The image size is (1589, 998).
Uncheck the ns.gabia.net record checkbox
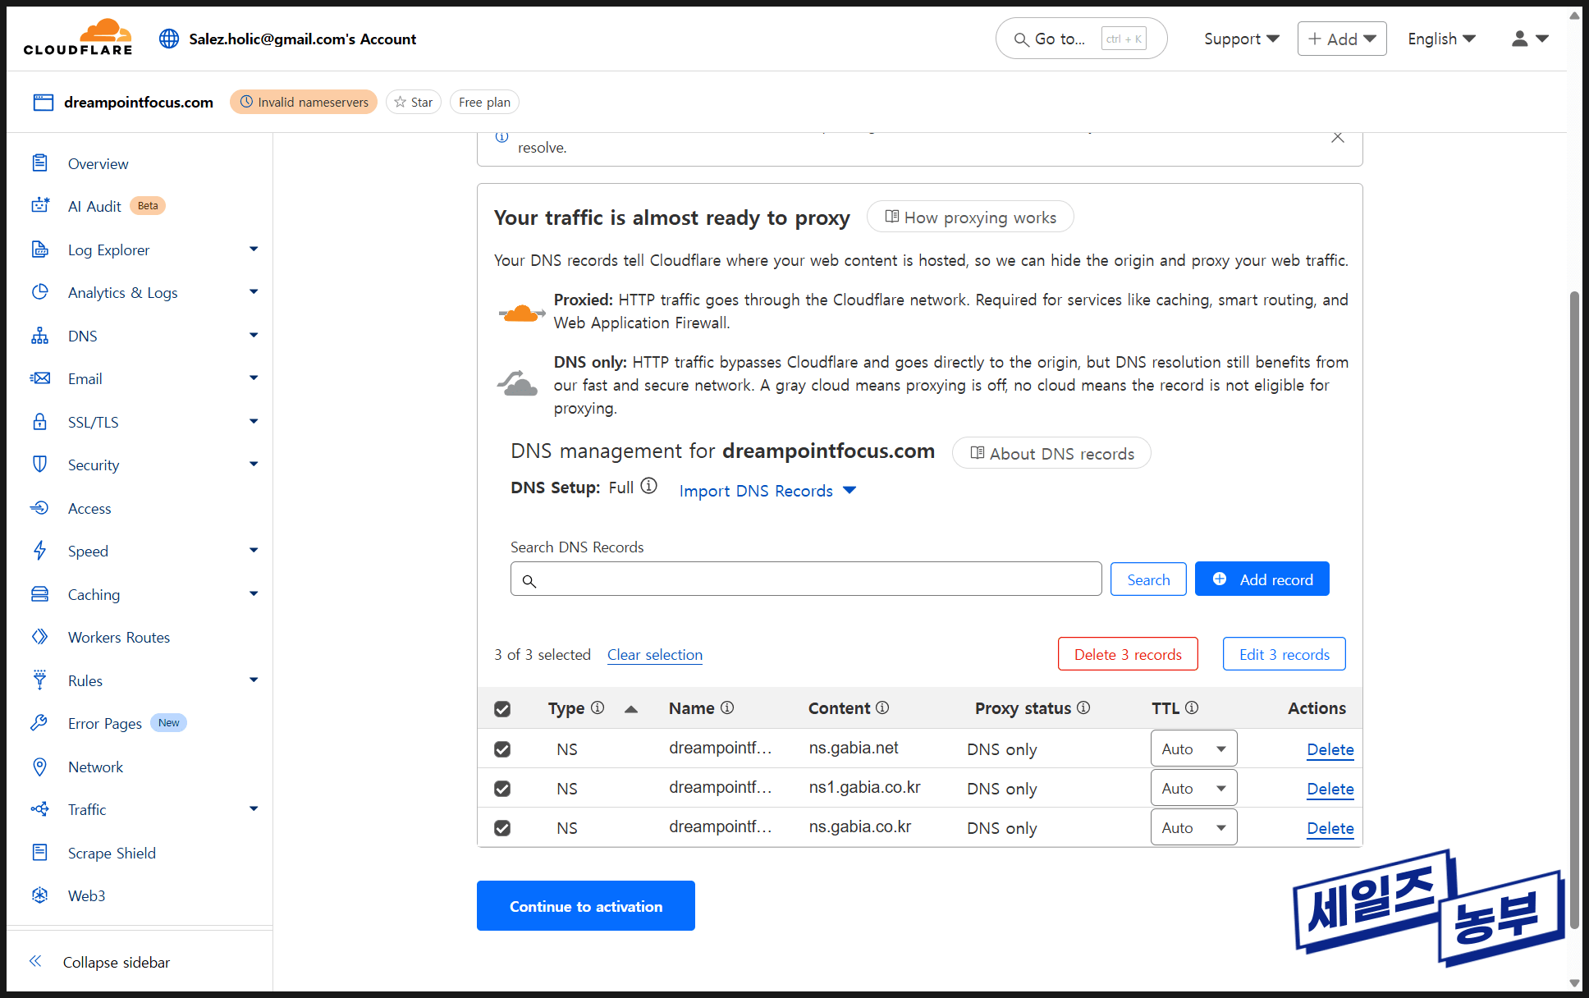tap(502, 749)
